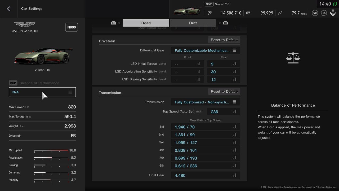339x191 pixels.
Task: Click bars icon on Final Gear field
Action: click(x=234, y=175)
